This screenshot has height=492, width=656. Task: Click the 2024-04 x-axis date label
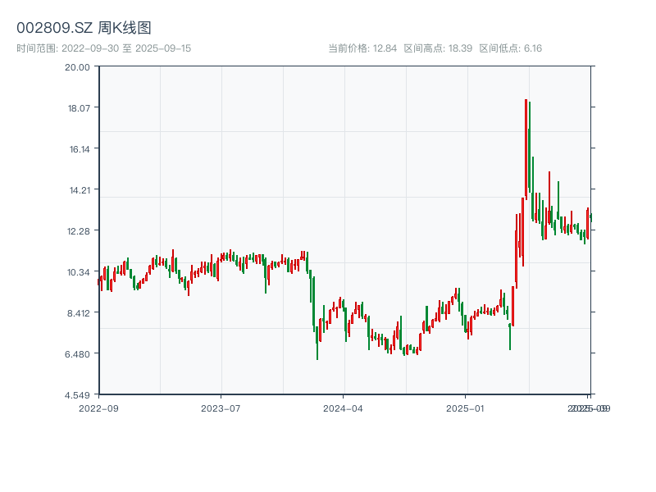click(x=344, y=408)
